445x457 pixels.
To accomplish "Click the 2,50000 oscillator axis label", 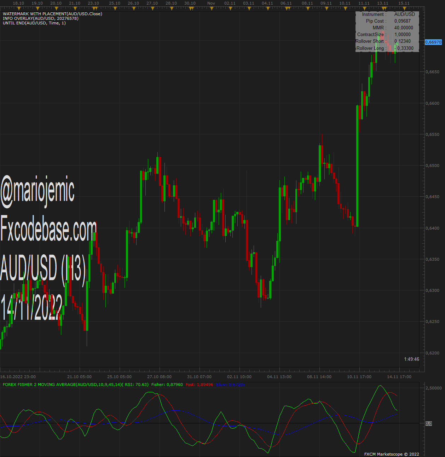I will tap(434, 388).
